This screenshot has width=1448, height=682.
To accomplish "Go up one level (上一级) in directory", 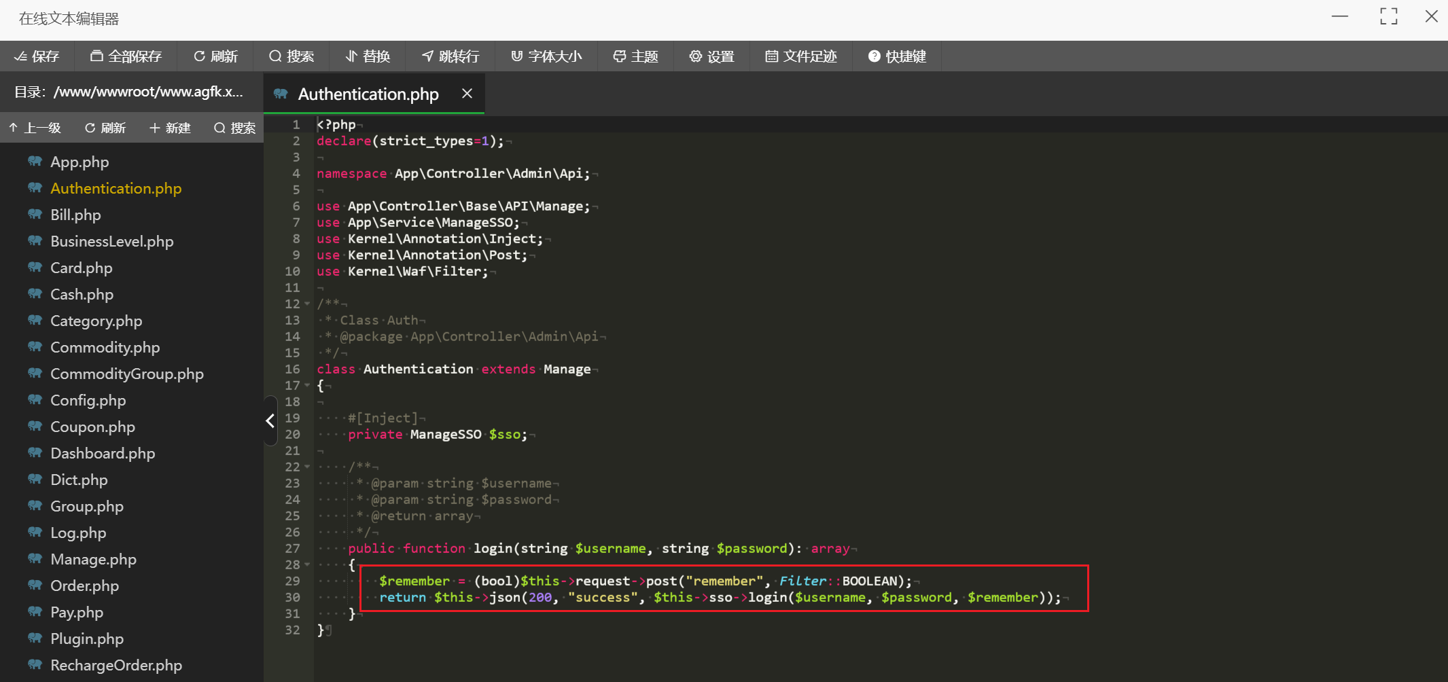I will [x=35, y=128].
